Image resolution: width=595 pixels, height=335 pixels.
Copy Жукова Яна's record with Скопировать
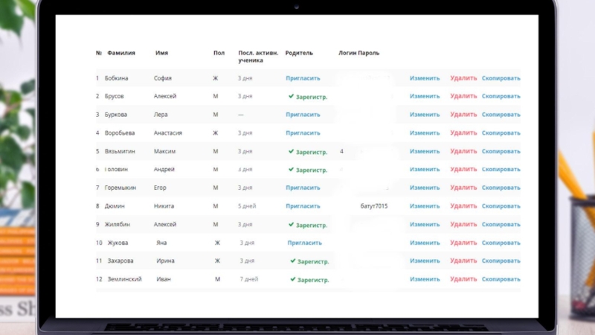pos(501,243)
